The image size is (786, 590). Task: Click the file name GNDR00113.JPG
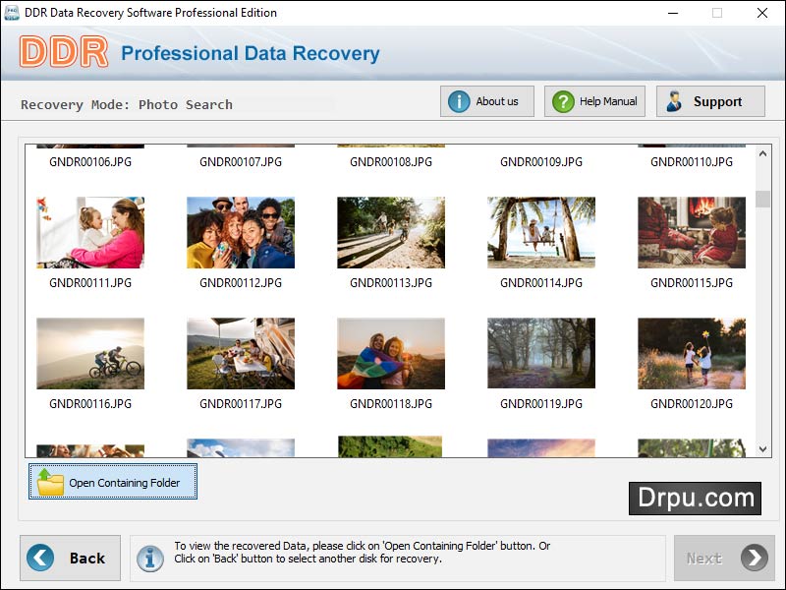click(x=391, y=283)
